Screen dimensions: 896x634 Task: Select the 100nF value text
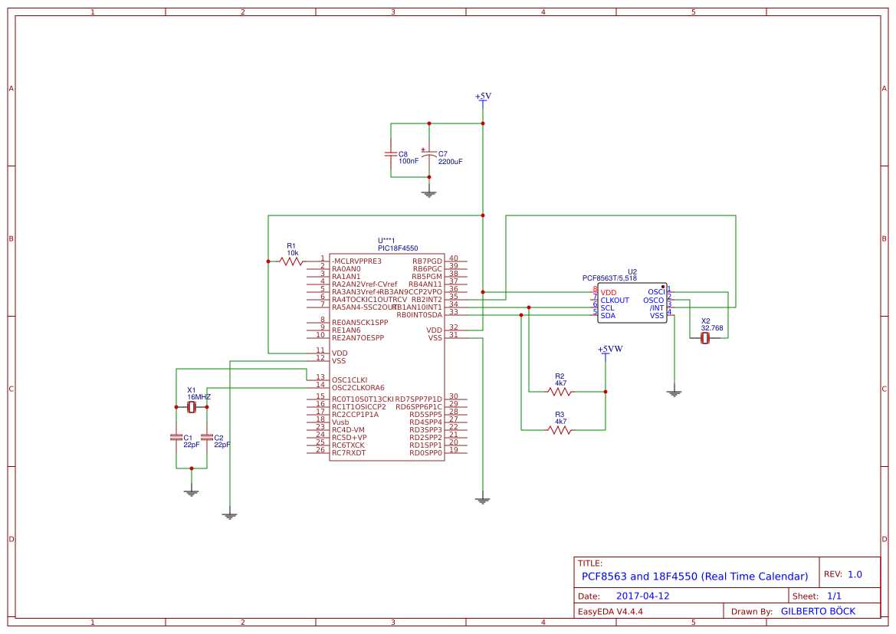pos(409,161)
